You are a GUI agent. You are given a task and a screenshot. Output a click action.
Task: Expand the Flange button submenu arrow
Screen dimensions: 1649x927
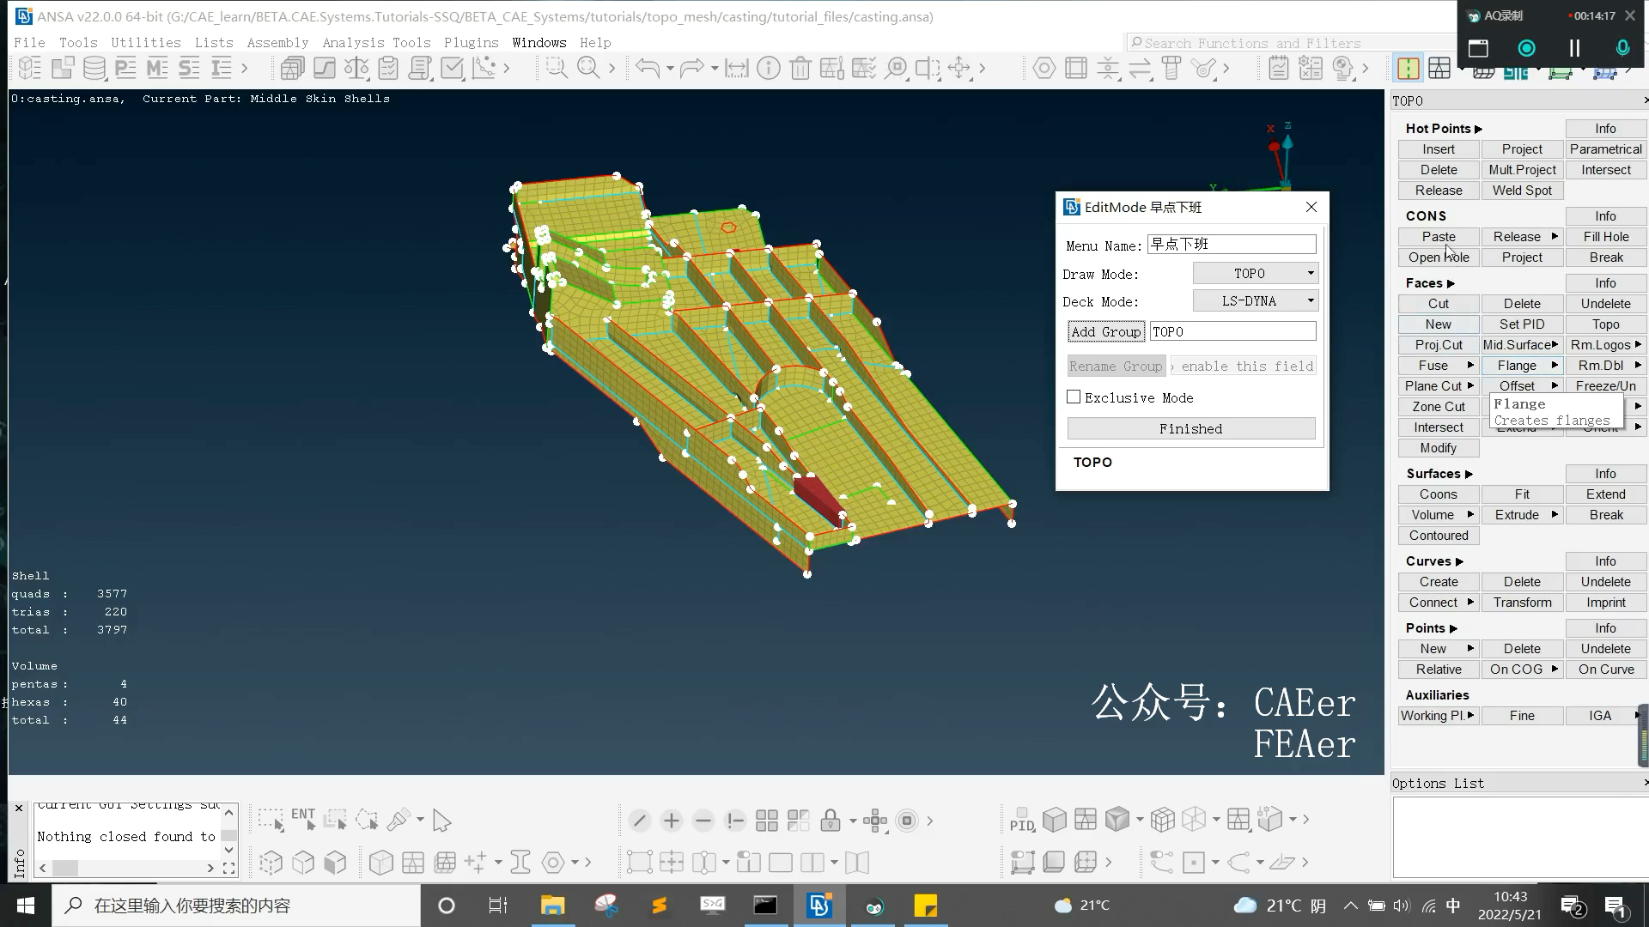click(x=1555, y=366)
